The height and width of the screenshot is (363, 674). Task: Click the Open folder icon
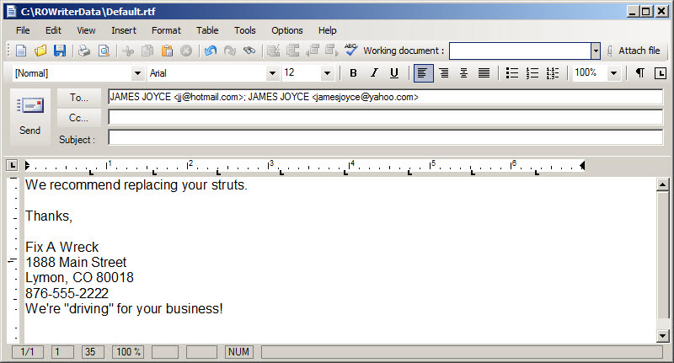[x=40, y=51]
